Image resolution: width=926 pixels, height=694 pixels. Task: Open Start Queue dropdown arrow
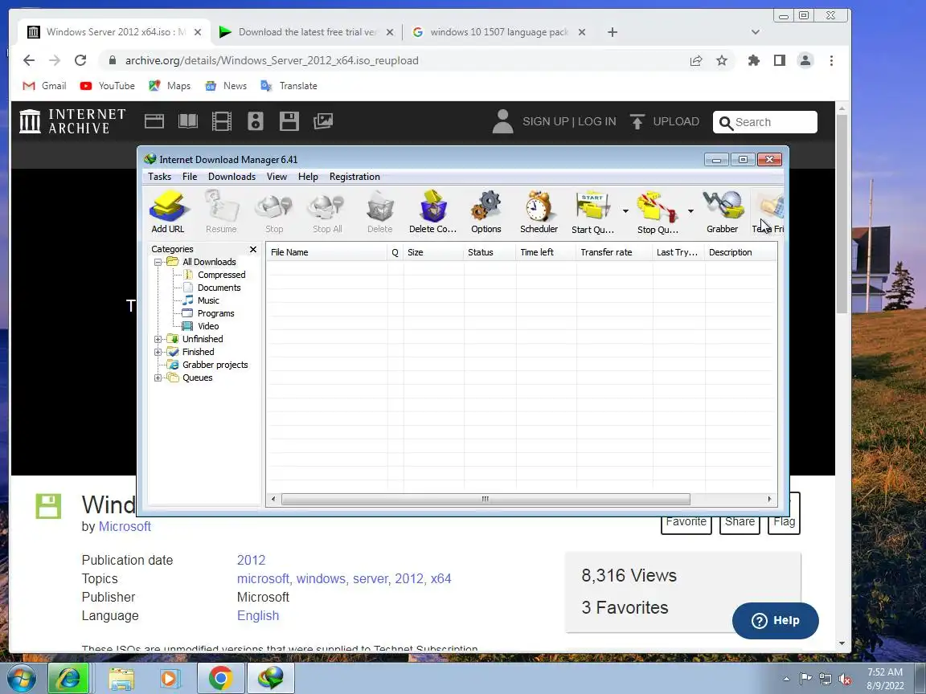[x=625, y=210]
